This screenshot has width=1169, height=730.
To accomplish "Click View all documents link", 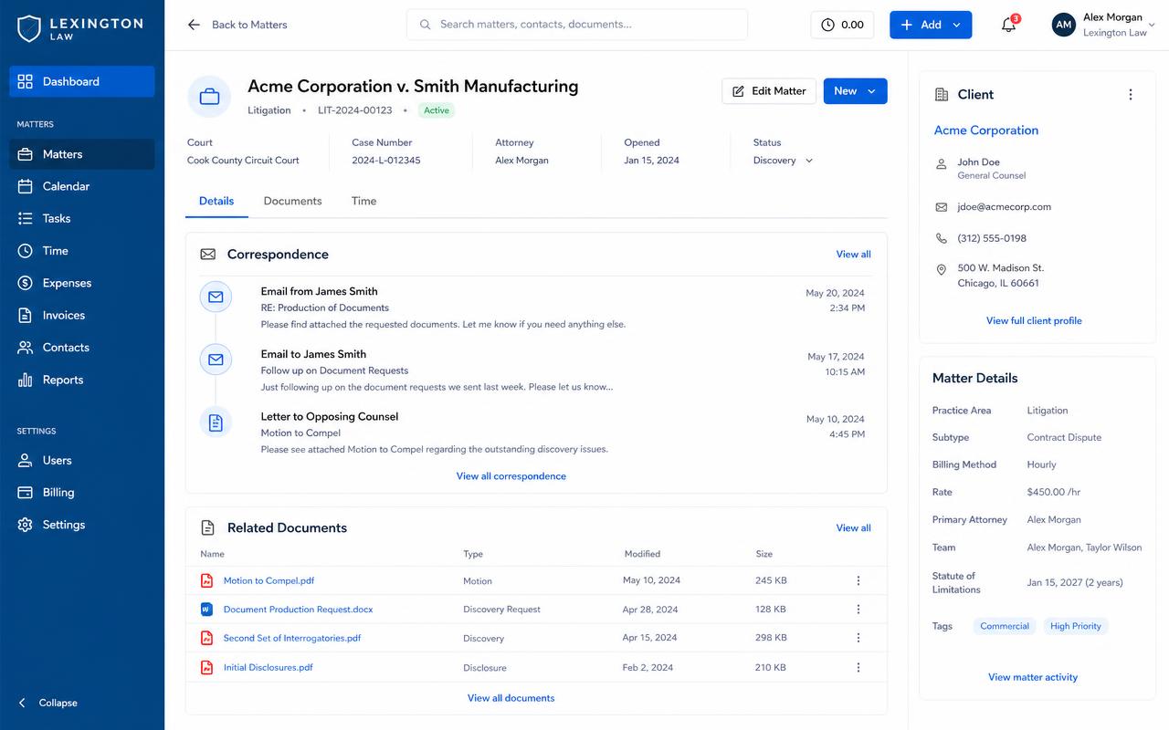I will coord(511,698).
